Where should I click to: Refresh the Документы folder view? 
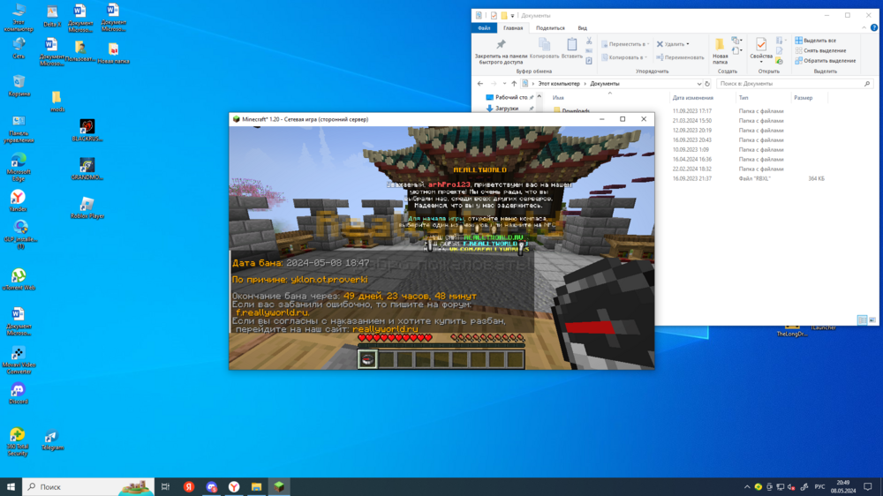pyautogui.click(x=707, y=84)
